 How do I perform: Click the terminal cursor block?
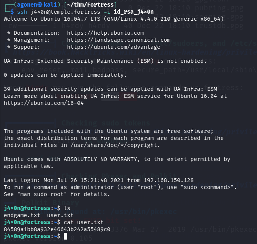coord(66,236)
